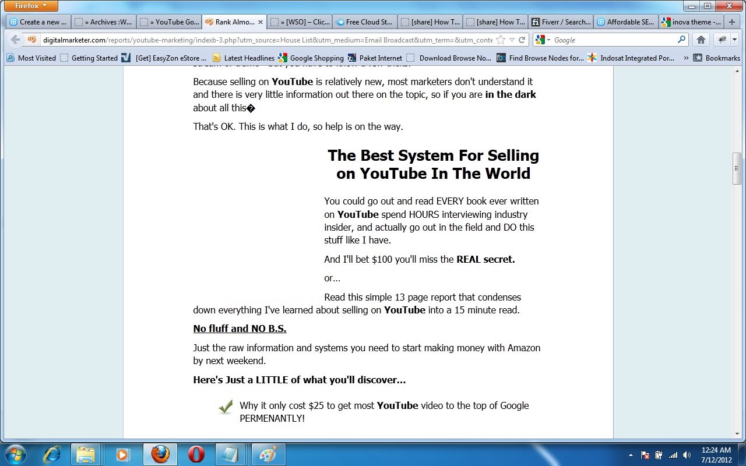Screen dimensions: 746x466
Task: Go back with the navigation arrow
Action: [x=15, y=40]
